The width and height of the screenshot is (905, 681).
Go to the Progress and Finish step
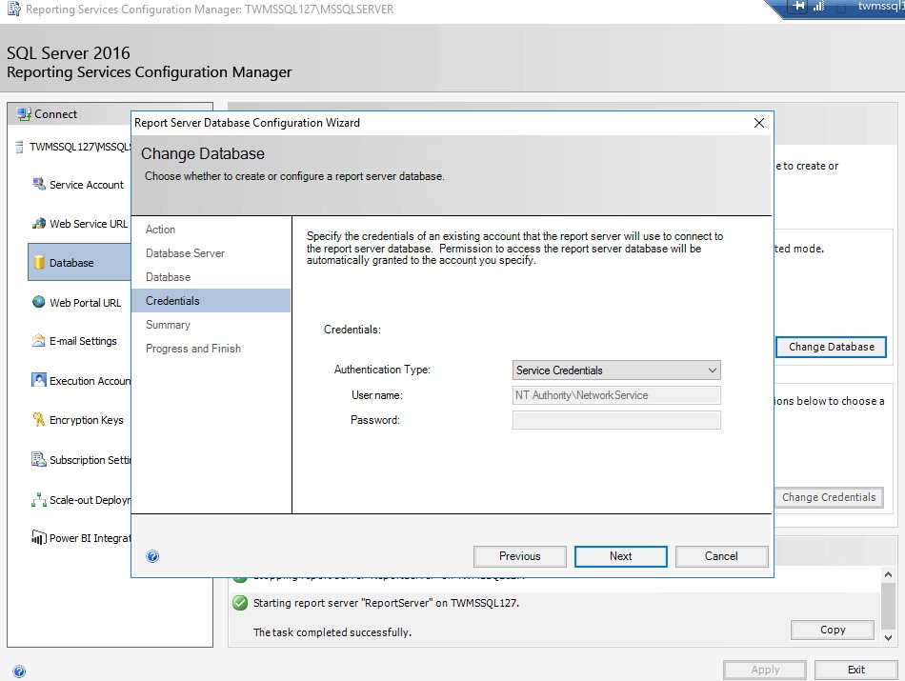point(193,349)
